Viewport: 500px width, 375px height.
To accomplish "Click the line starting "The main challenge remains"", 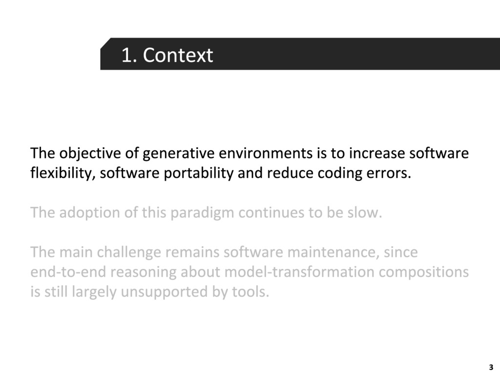I will click(224, 252).
